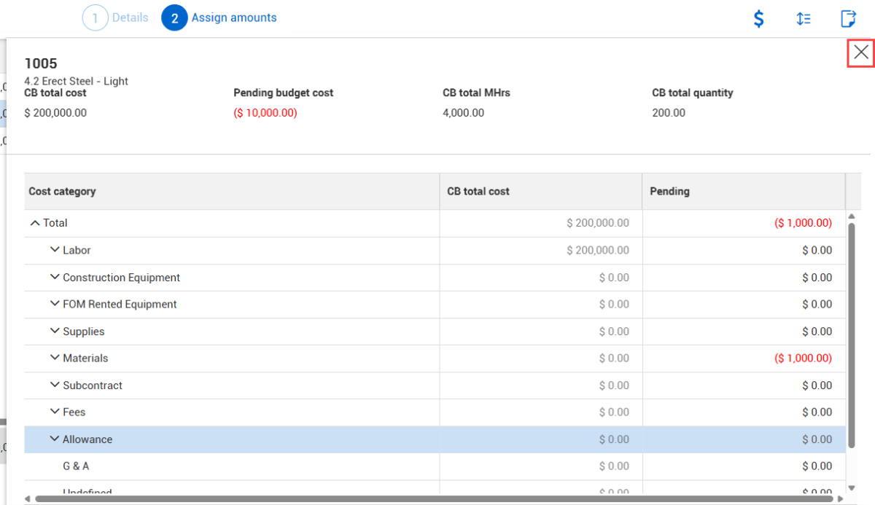Open the line spacing list icon
Screen dimensions: 875x505
(x=804, y=18)
